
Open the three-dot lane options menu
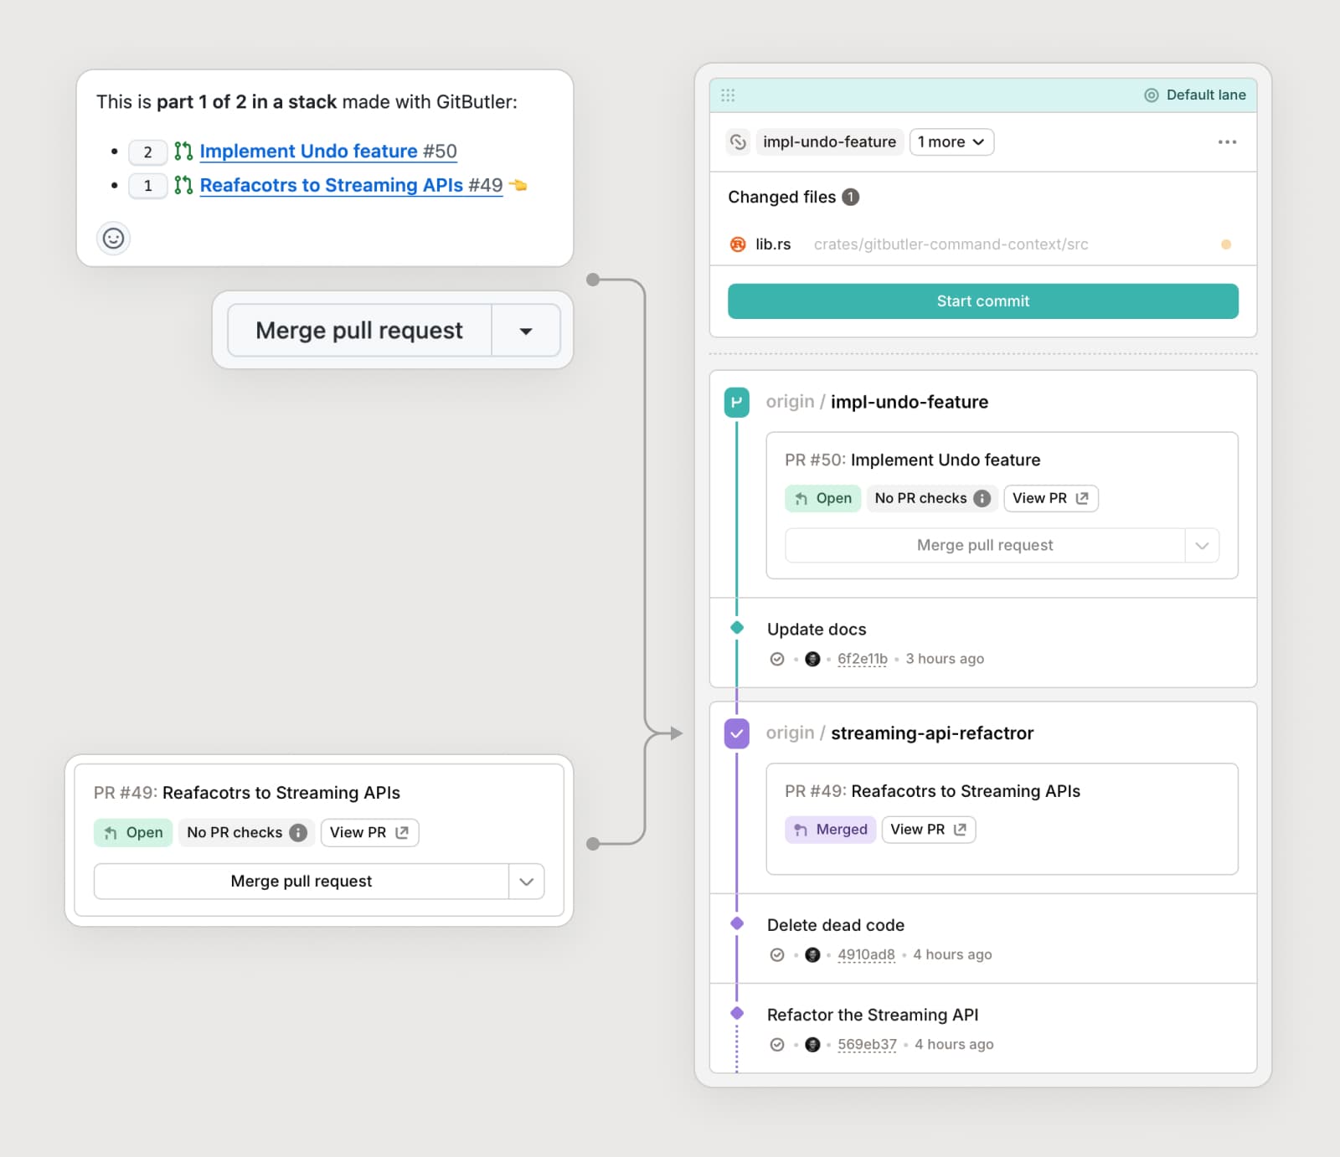tap(1227, 142)
